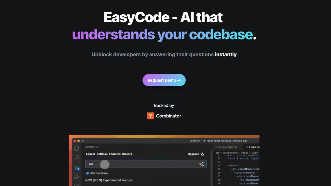Click the yellow minimize dot of demo window
Image resolution: width=331 pixels, height=186 pixels.
click(79, 141)
